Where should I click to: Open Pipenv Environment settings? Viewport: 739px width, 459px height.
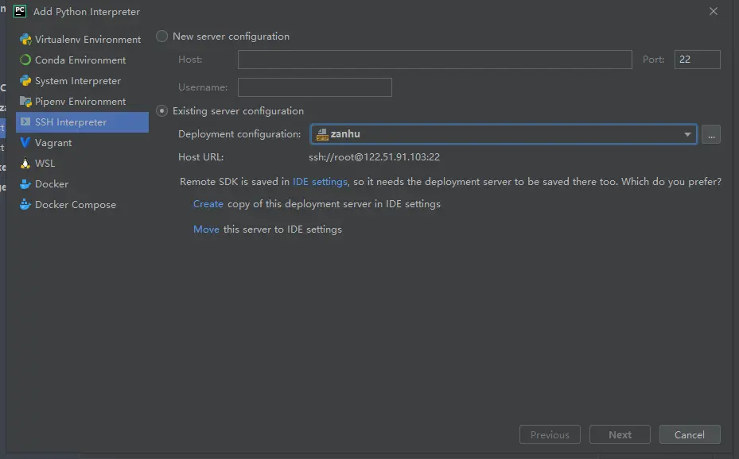pyautogui.click(x=82, y=102)
